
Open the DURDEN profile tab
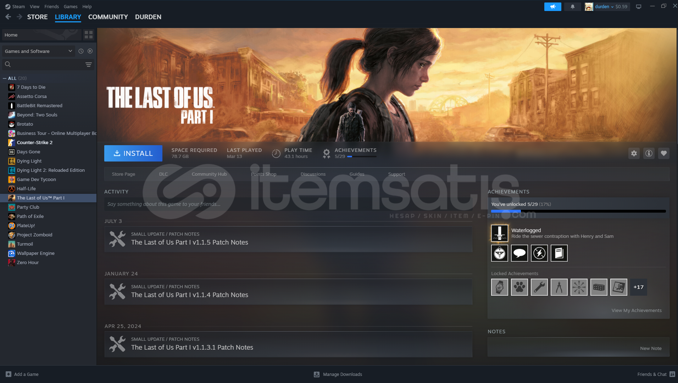click(x=148, y=17)
